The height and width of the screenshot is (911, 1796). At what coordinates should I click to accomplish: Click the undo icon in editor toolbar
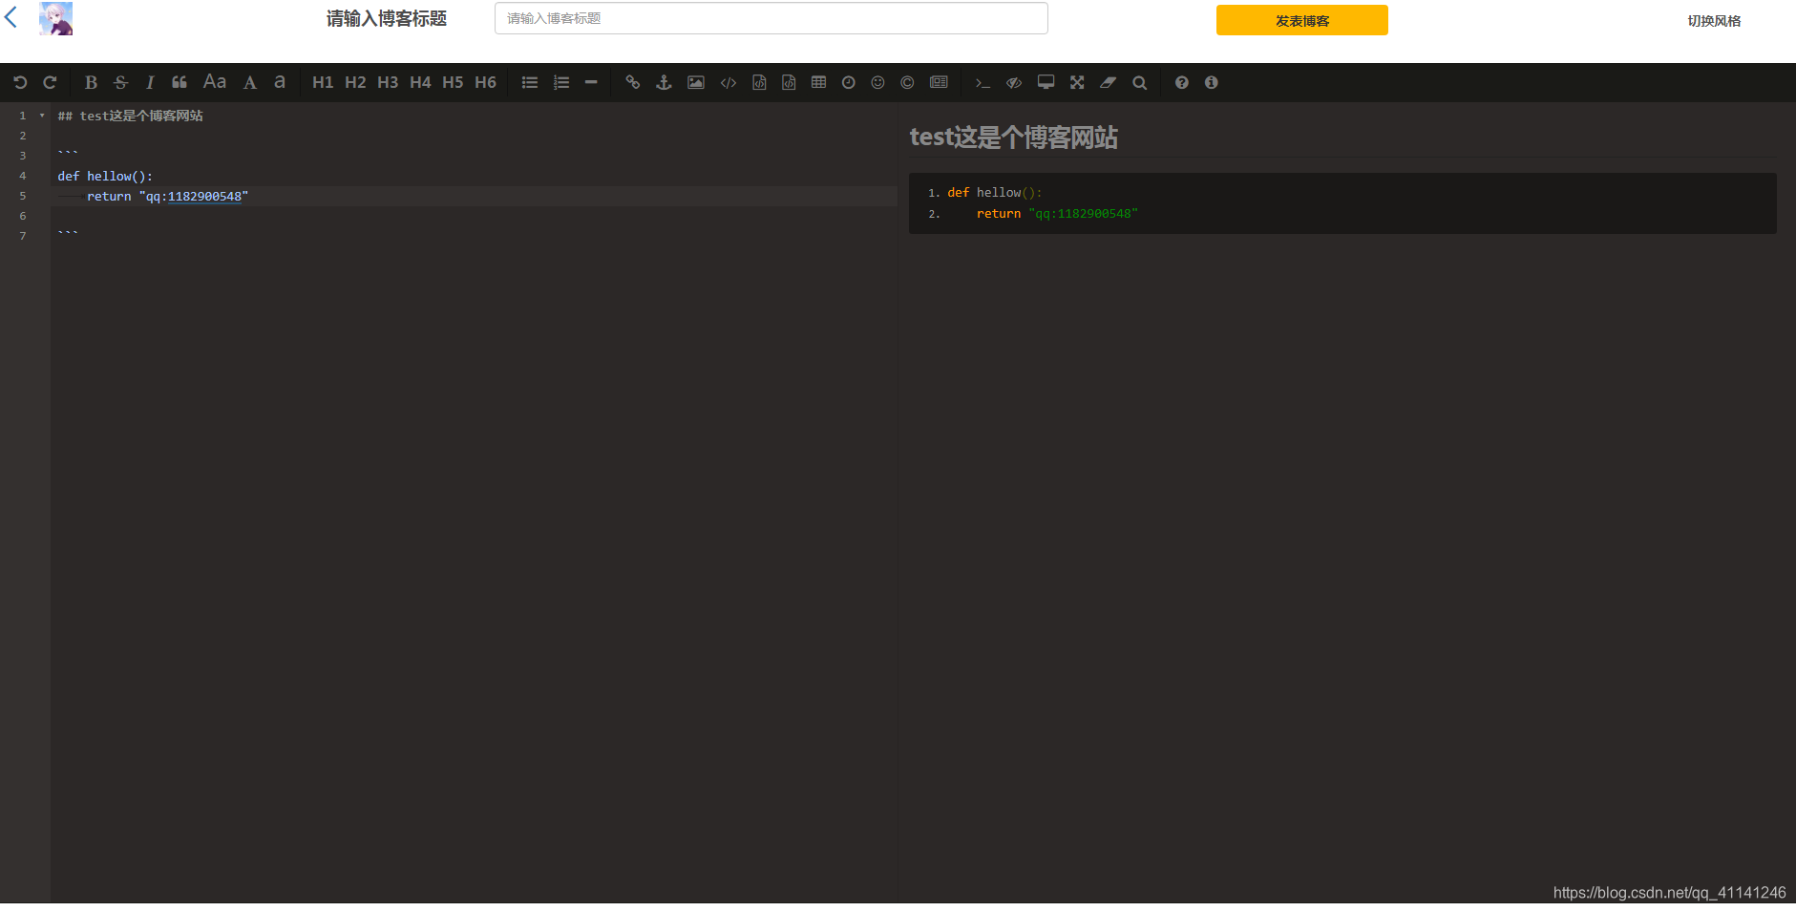coord(20,83)
